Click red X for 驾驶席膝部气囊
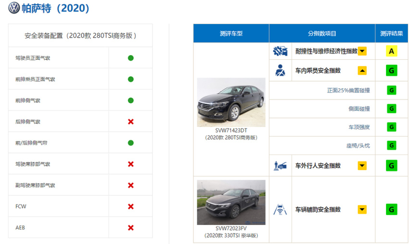This screenshot has height=244, width=410. [131, 164]
